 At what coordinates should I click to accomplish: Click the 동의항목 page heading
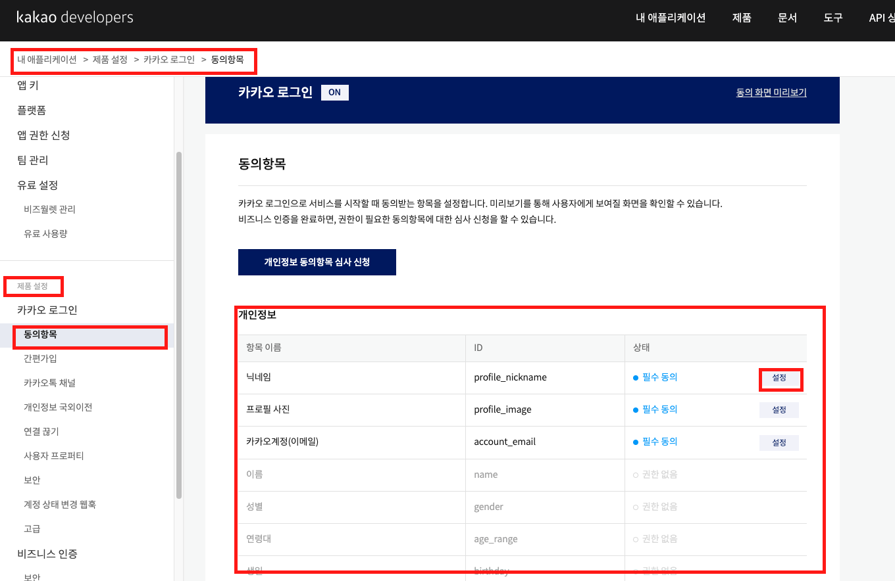click(262, 164)
